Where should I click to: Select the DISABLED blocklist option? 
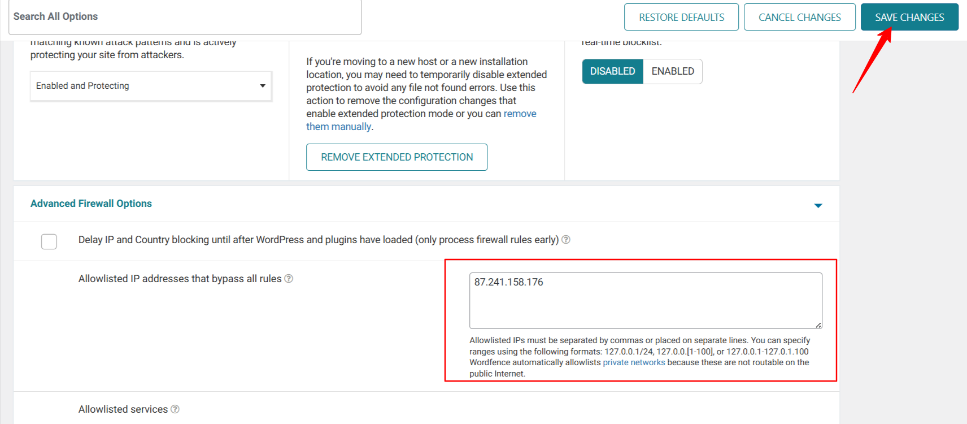(x=612, y=71)
